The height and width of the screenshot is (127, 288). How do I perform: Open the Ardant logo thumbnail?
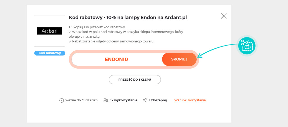pyautogui.click(x=49, y=31)
